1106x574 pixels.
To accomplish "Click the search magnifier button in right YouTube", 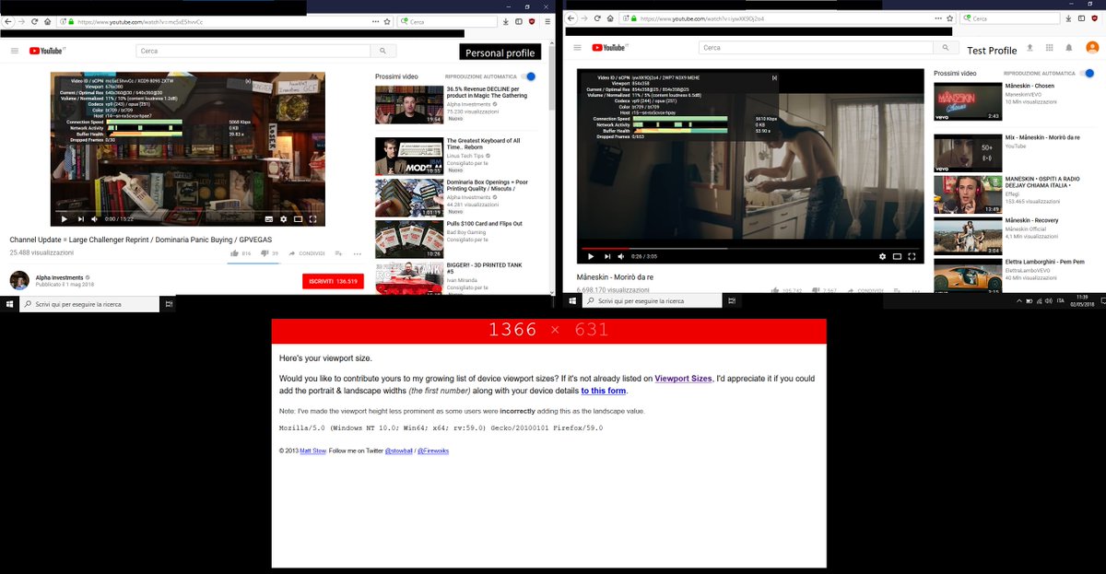I will coord(945,47).
